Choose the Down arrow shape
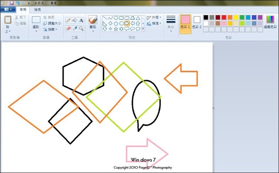This screenshot has width=279, height=173. point(105,29)
